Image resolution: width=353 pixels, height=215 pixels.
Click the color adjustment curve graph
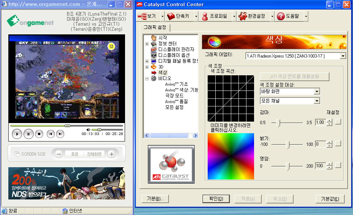(x=231, y=98)
